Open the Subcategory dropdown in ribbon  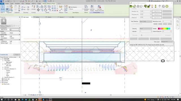pyautogui.click(x=76, y=9)
